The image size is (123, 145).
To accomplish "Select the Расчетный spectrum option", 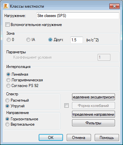I will (x=7, y=100).
